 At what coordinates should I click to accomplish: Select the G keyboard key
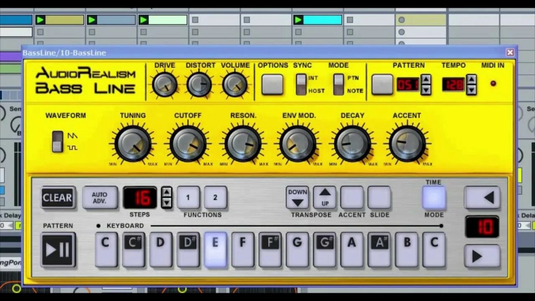[297, 250]
